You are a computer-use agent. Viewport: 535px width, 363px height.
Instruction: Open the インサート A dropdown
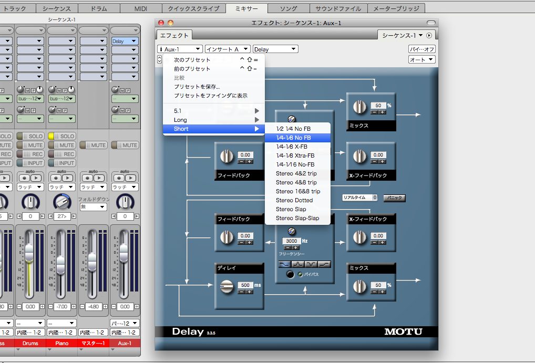228,49
